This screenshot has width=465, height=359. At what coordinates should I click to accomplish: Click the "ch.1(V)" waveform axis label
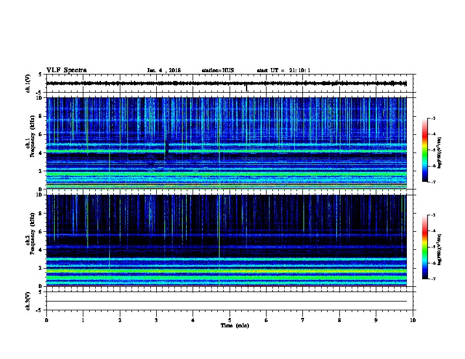(28, 83)
